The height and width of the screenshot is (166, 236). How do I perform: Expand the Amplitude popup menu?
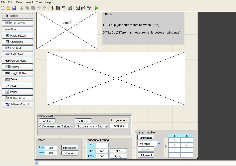159,143
